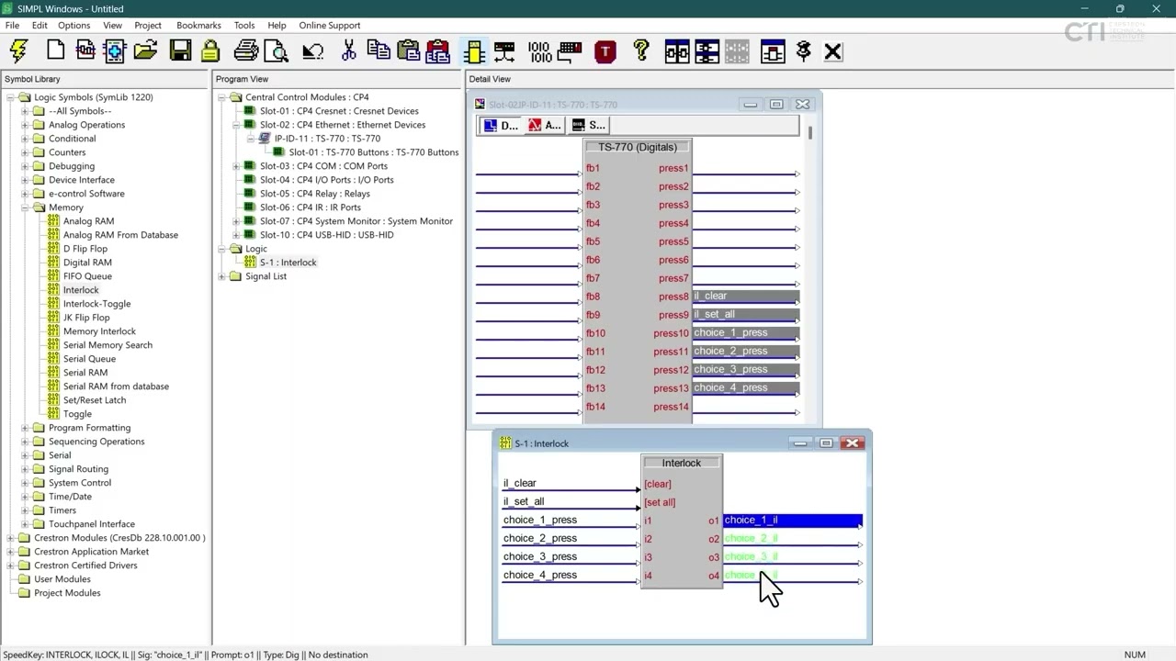Print using the printer toolbar icon

coord(245,51)
